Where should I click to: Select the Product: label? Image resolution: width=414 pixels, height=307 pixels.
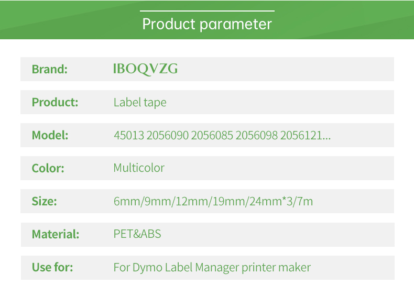[55, 102]
